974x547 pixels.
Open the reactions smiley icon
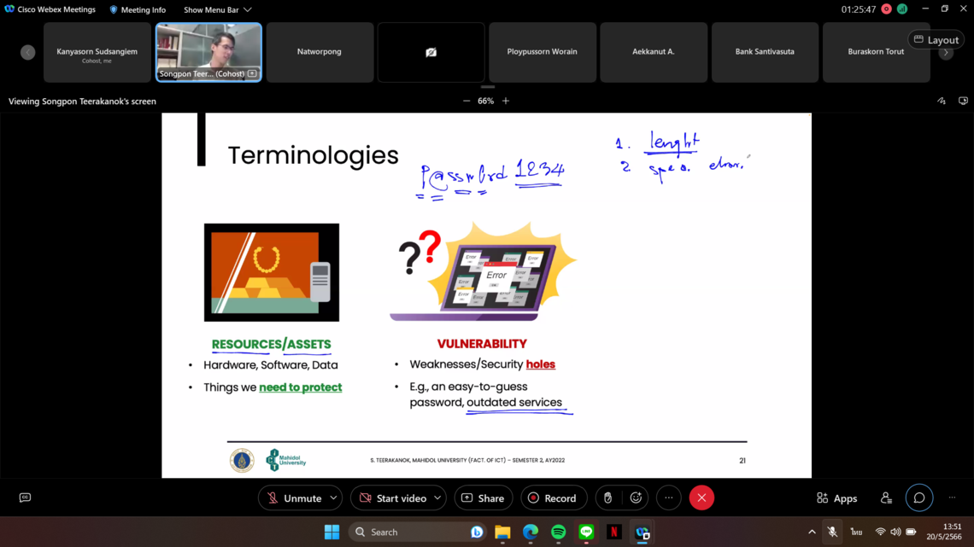(636, 498)
